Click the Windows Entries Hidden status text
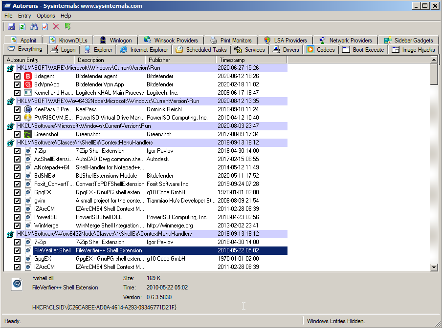The height and width of the screenshot is (328, 442). [336, 321]
